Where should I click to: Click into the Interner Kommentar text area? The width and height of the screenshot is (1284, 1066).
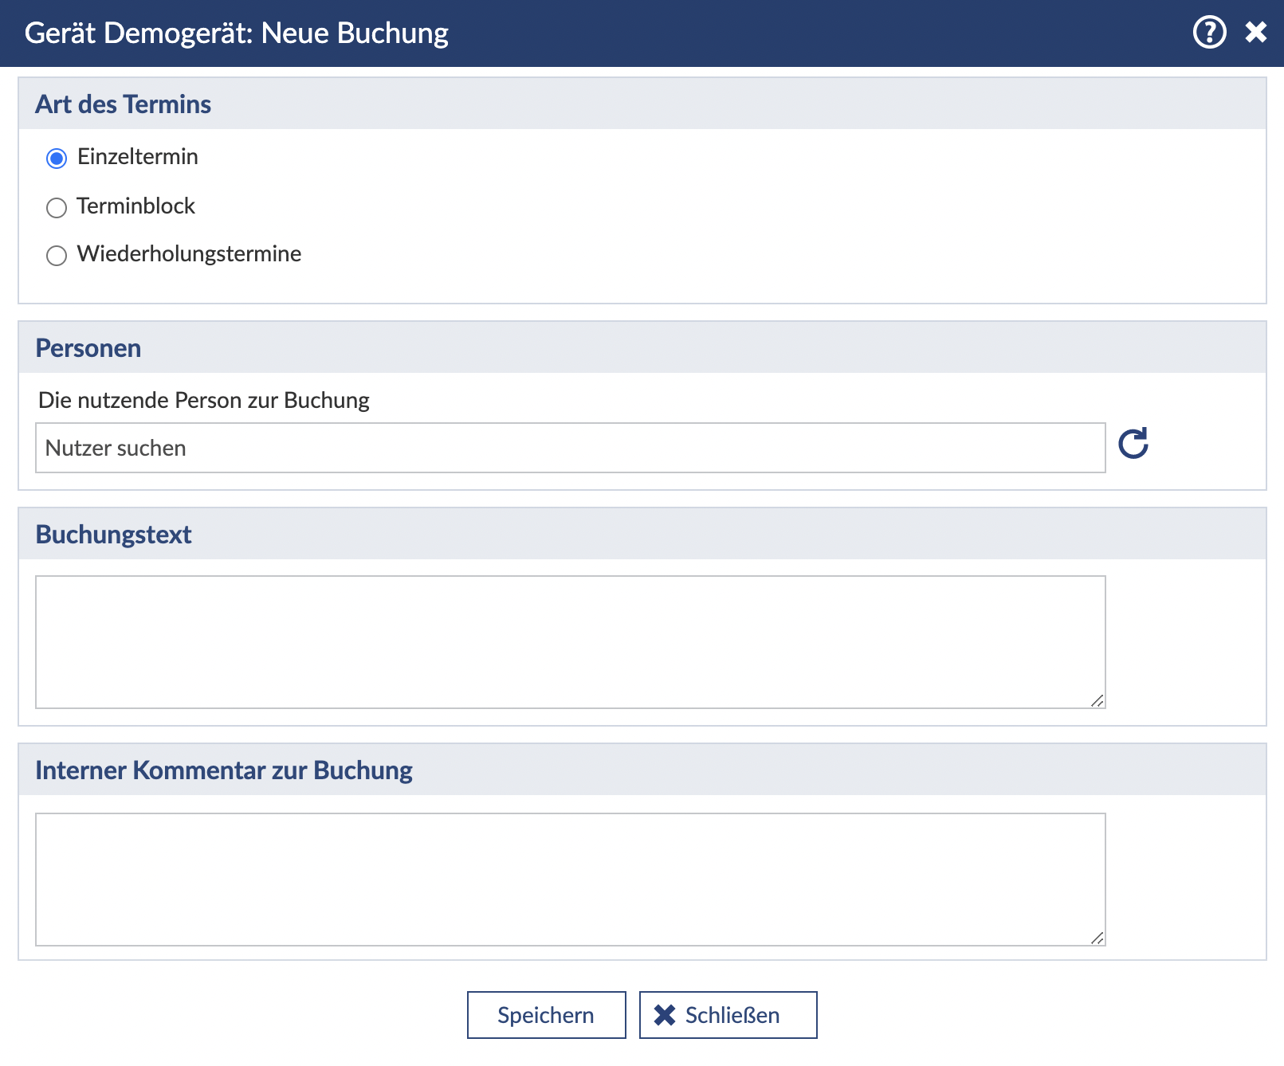[x=570, y=879]
